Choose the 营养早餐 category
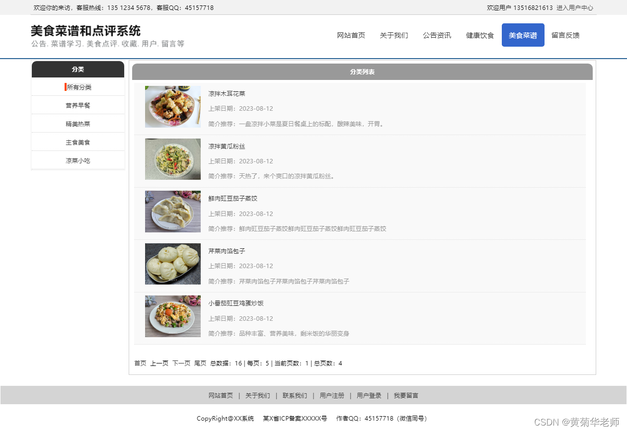This screenshot has width=627, height=432. click(x=78, y=105)
